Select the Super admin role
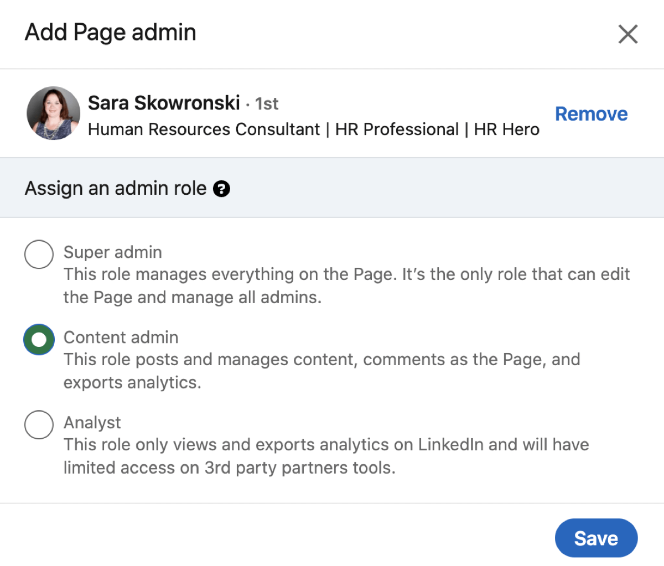664x566 pixels. [39, 255]
